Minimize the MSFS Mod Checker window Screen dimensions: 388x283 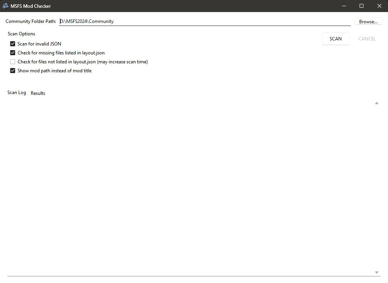click(x=344, y=6)
